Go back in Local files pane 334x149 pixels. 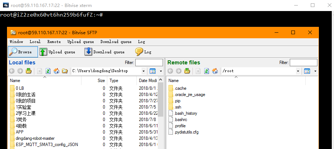pyautogui.click(x=12, y=71)
